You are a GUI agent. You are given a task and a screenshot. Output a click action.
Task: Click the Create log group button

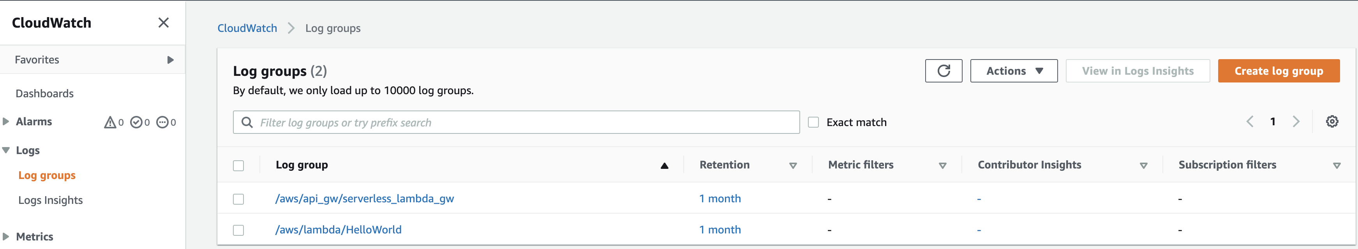click(1278, 71)
